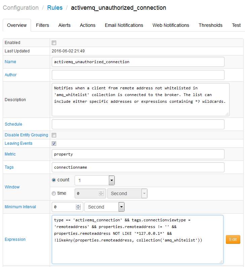Click the Metric label link
This screenshot has width=245, height=267.
pos(10,154)
